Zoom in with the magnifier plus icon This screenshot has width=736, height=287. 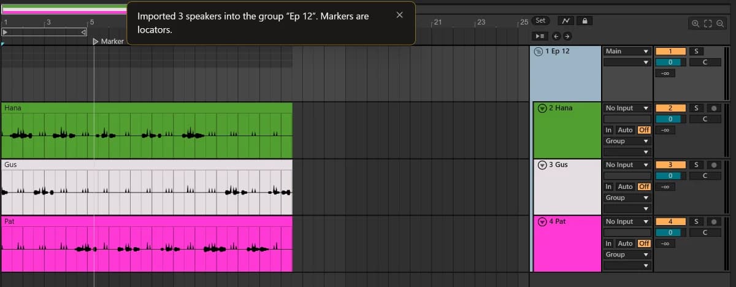pyautogui.click(x=696, y=23)
